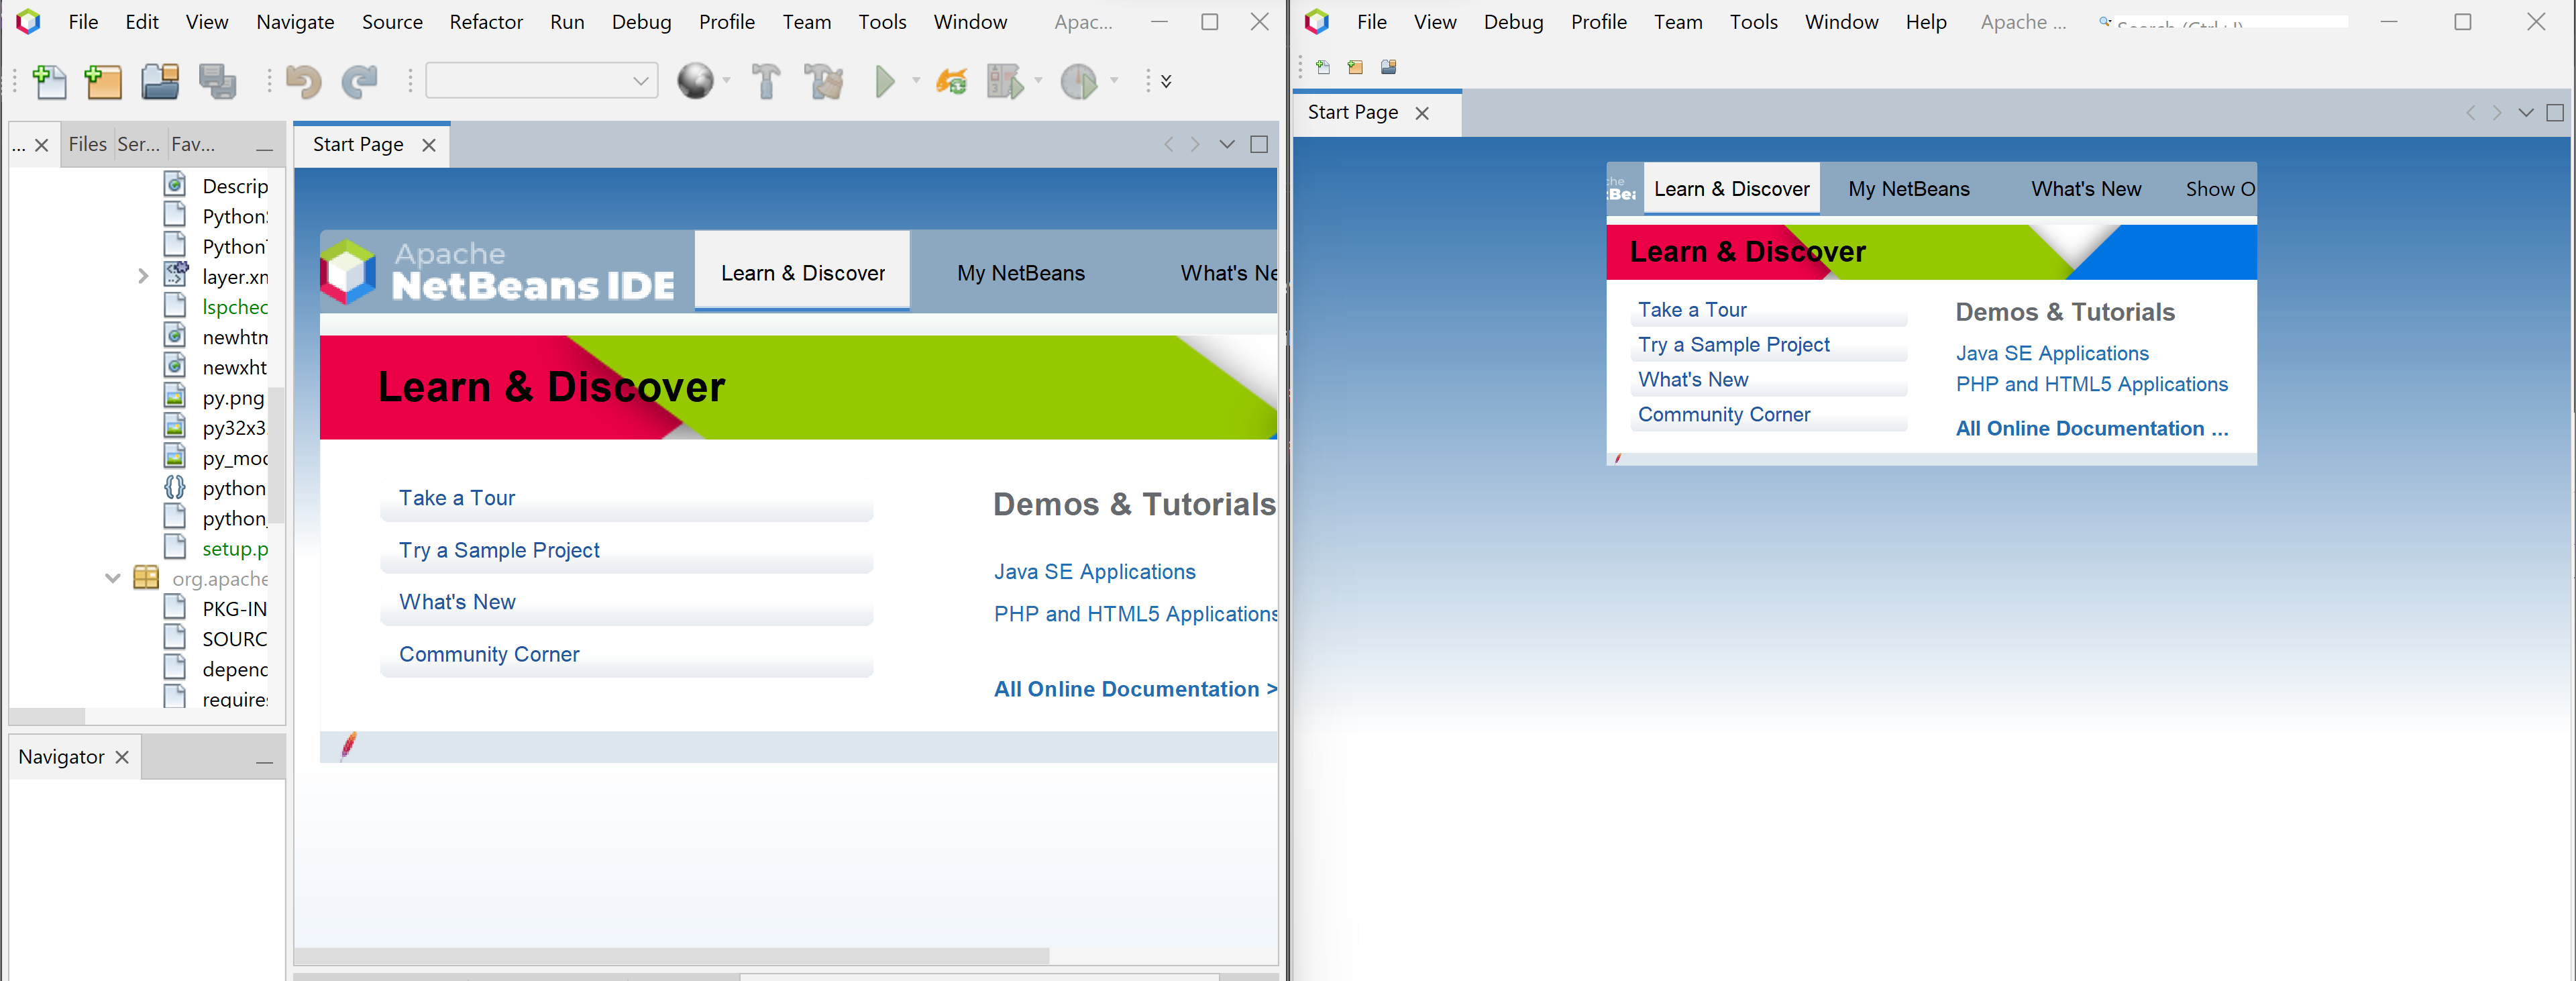Close the Navigator panel tab
The width and height of the screenshot is (2576, 981).
pyautogui.click(x=122, y=757)
